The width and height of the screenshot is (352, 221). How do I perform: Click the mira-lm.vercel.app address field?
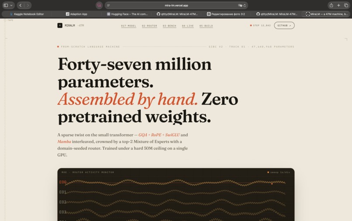click(176, 5)
